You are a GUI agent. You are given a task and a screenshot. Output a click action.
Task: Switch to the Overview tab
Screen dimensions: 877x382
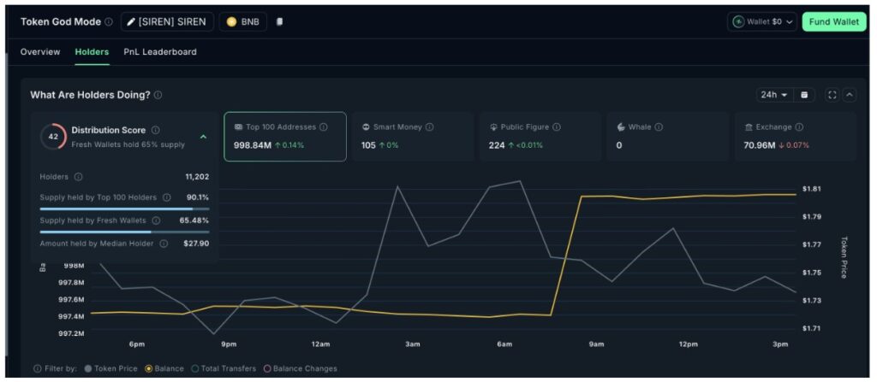[x=40, y=52]
